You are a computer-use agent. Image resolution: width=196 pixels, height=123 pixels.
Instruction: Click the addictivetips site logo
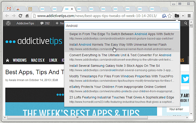coord(34,41)
